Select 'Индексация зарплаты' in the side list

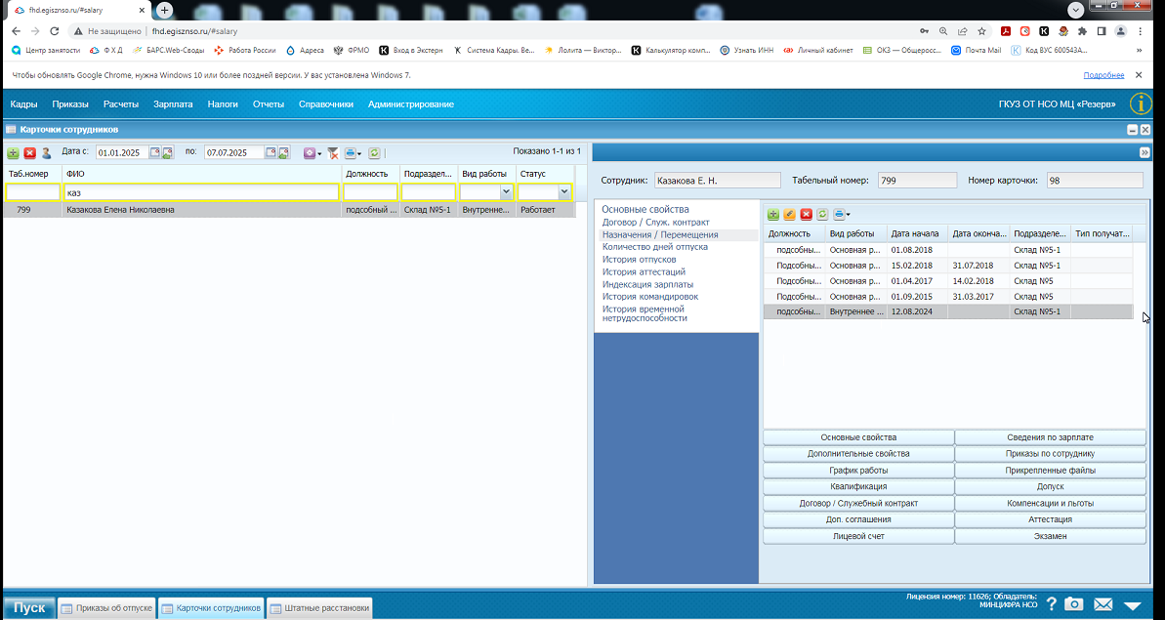click(x=647, y=284)
